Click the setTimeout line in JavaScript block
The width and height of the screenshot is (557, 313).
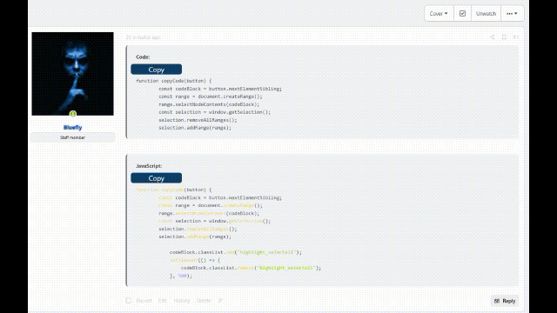[x=195, y=260]
